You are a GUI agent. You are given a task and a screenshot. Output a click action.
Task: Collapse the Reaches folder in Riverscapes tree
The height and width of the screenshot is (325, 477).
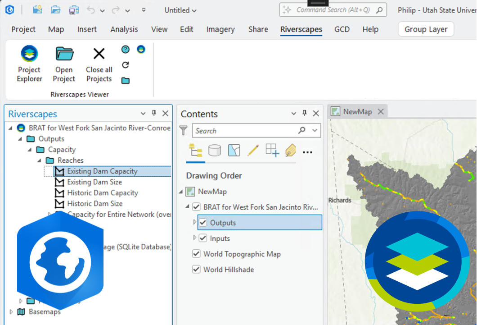click(x=39, y=160)
